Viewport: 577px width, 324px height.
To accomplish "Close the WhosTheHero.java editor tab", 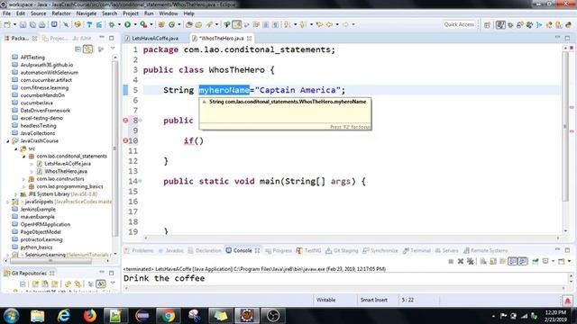I will click(x=250, y=38).
